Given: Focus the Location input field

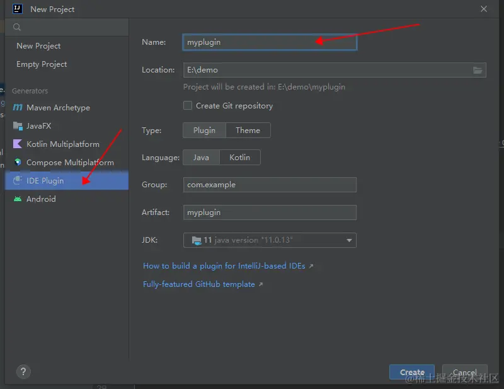Looking at the screenshot, I should [335, 70].
